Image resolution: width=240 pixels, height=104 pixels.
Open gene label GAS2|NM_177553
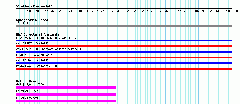pyautogui.click(x=28, y=91)
